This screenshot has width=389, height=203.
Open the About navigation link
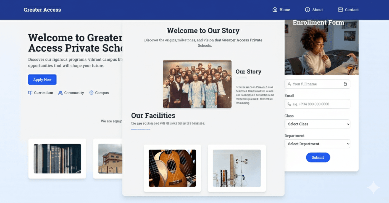coord(314,10)
